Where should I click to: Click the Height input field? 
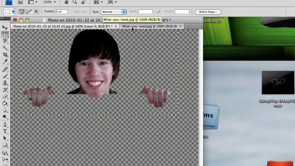tap(182, 12)
